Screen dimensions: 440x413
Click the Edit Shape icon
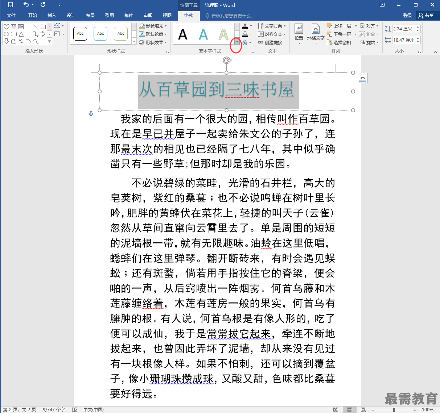[58, 26]
